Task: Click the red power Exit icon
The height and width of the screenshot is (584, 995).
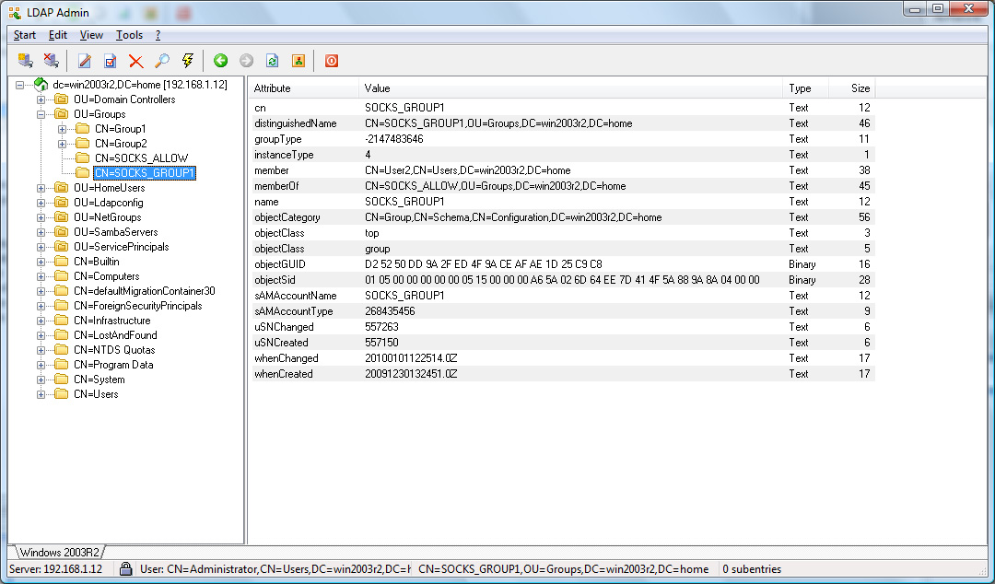Action: [x=332, y=61]
